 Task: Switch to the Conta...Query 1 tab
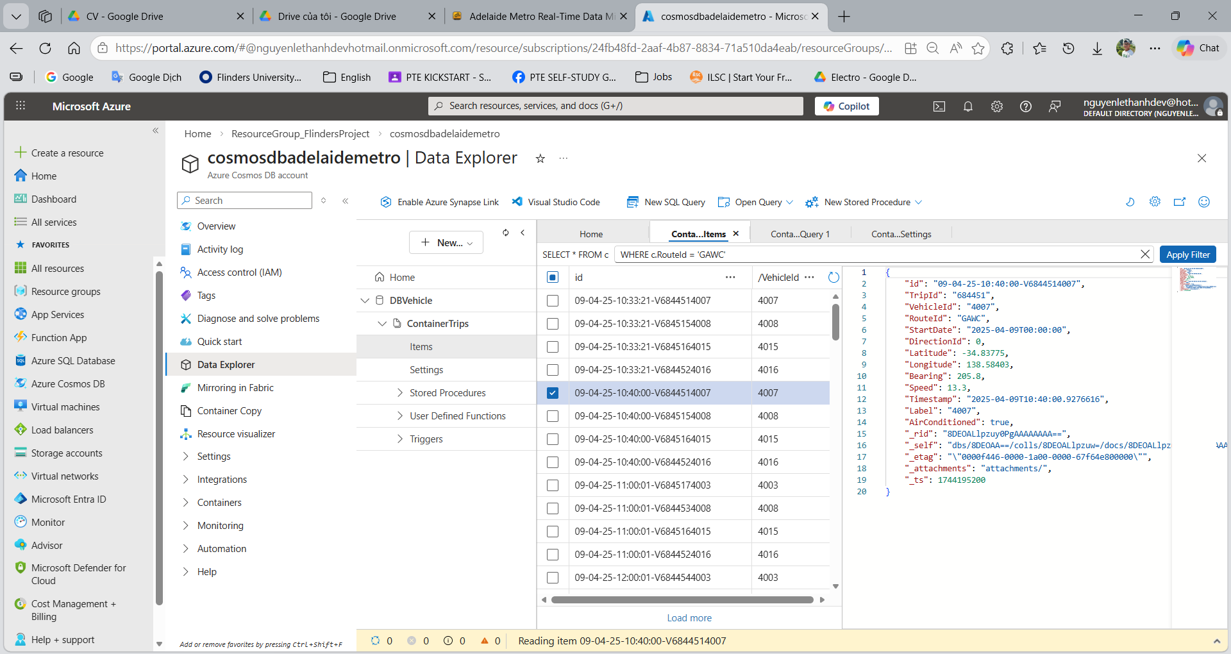[x=800, y=234]
